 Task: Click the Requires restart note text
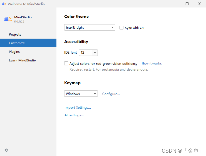coord(109,70)
